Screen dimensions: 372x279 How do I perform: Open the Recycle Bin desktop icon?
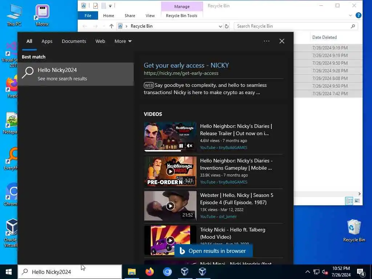coord(354,230)
